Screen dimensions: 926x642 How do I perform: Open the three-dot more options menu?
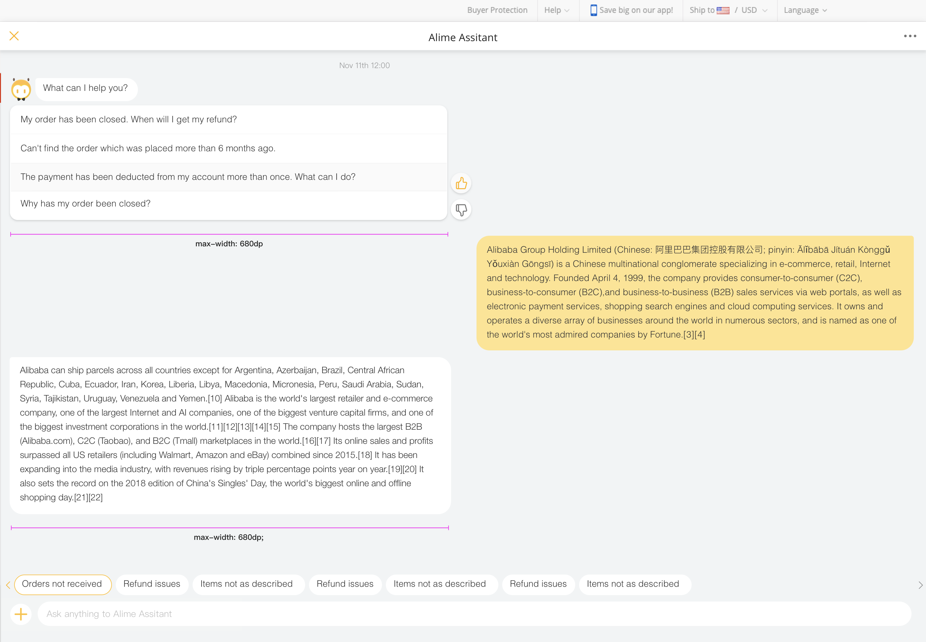(910, 36)
